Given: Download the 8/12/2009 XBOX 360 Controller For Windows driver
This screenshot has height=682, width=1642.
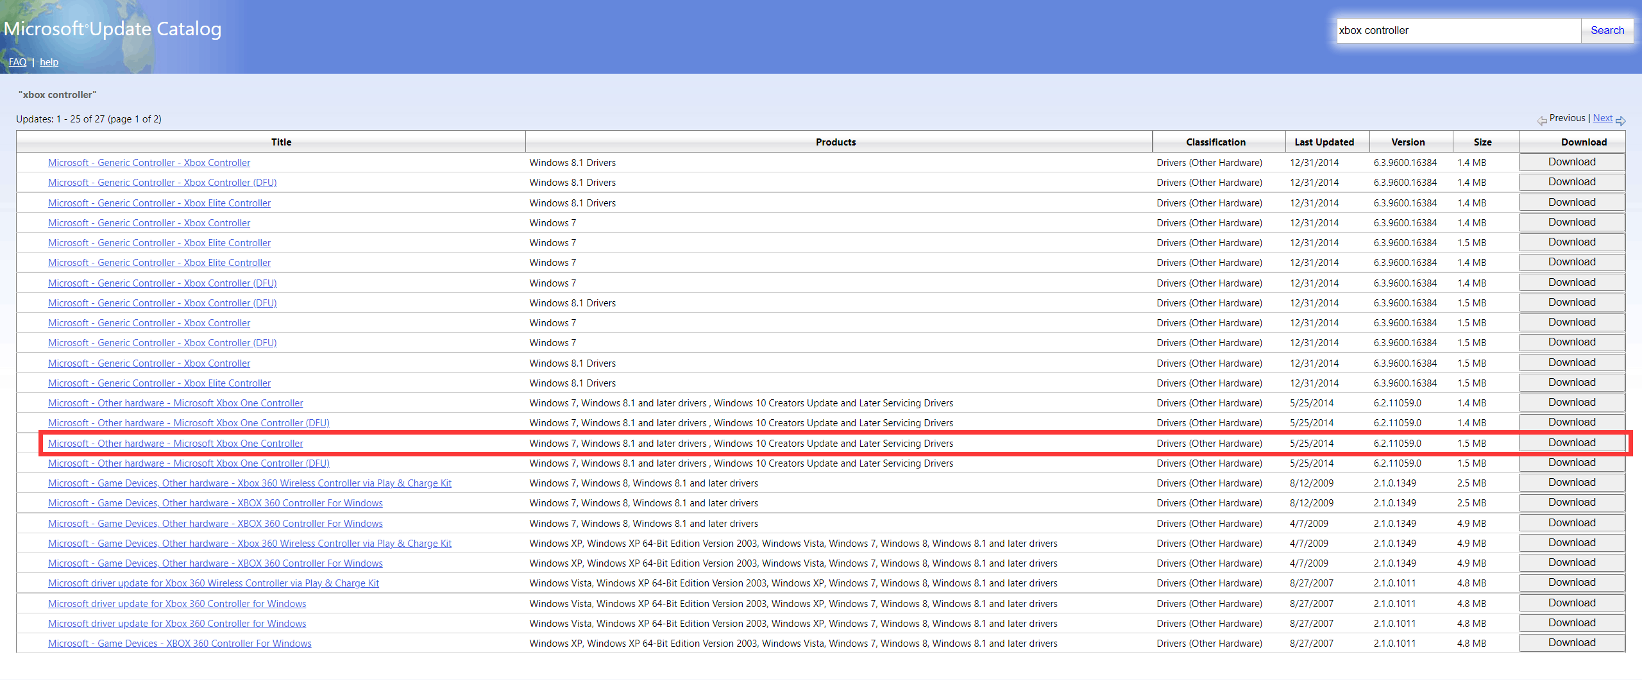Looking at the screenshot, I should (1571, 503).
